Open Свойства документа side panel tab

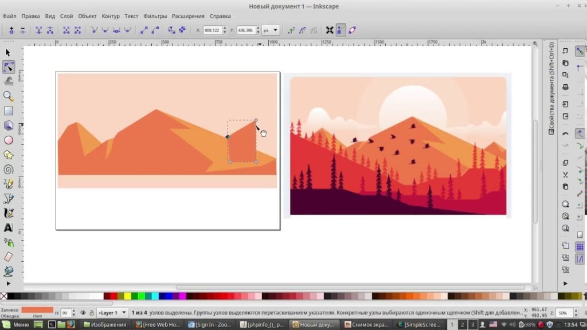tap(551, 88)
